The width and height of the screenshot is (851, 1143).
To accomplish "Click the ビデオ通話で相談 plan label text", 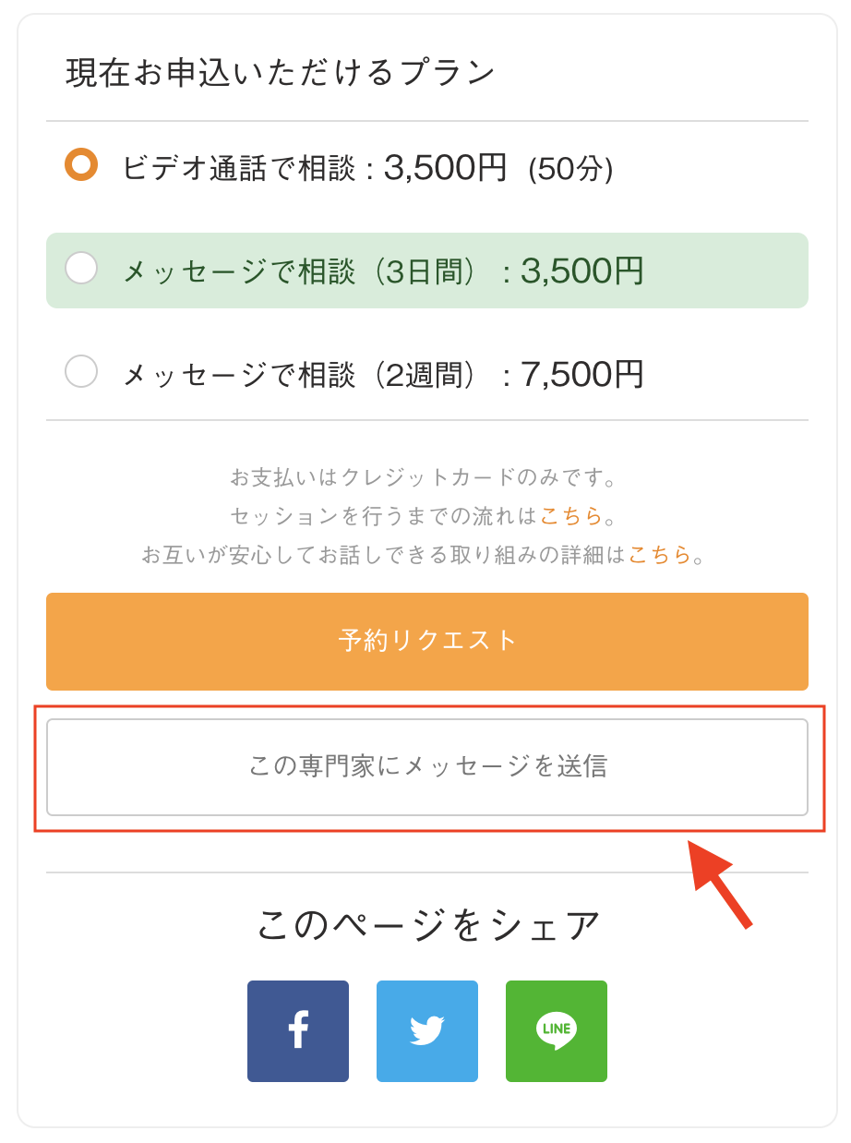I will pos(238,168).
